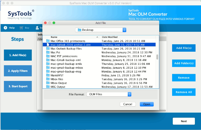Click the Mac Outlook Backup Files folder icon
The image size is (201, 130).
click(48, 49)
